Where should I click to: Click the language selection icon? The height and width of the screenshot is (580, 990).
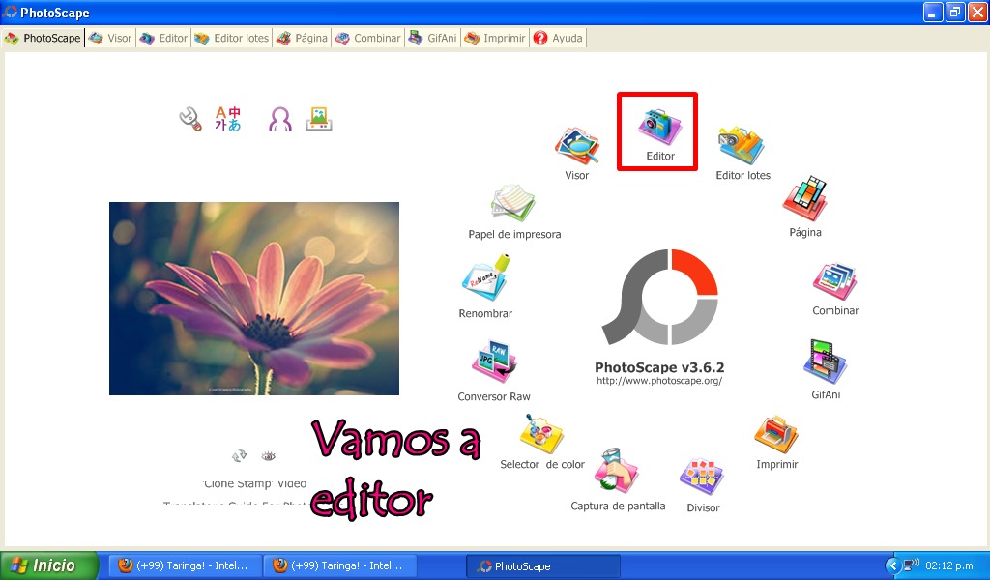pyautogui.click(x=228, y=118)
